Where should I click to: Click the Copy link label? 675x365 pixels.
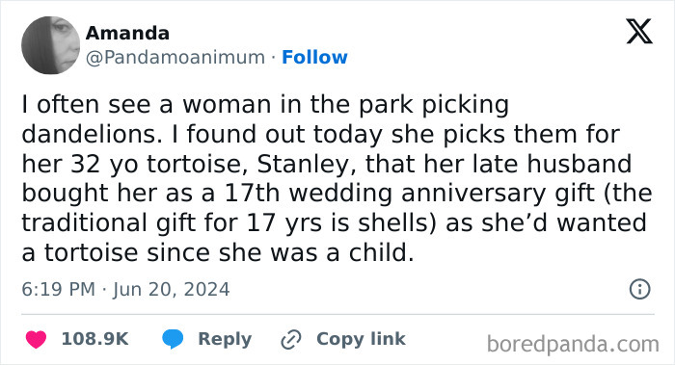click(x=361, y=339)
